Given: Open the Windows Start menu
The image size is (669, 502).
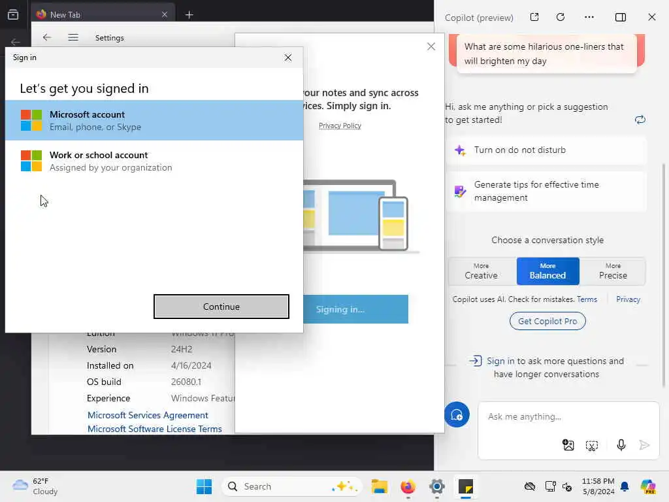Looking at the screenshot, I should point(204,486).
